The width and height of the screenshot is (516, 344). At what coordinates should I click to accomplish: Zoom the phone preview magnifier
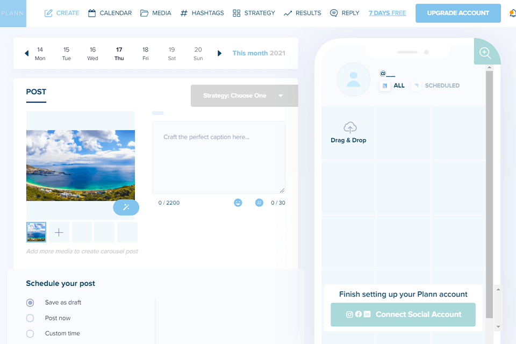pos(486,53)
